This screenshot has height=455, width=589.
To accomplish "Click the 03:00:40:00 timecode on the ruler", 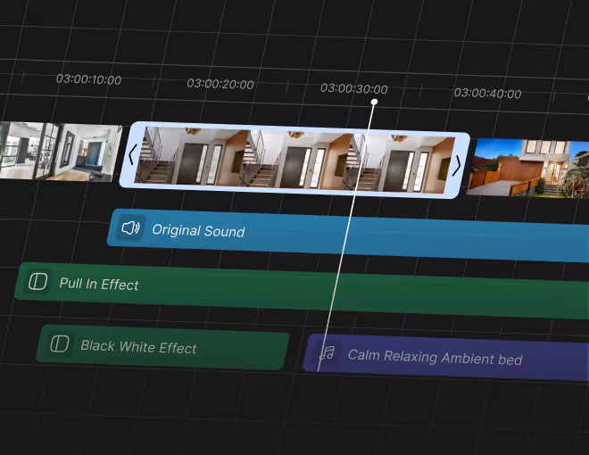I will (x=487, y=93).
